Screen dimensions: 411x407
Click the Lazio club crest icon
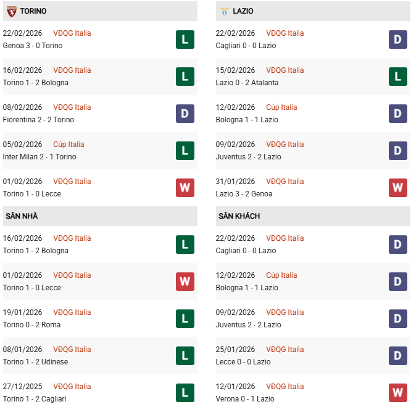tap(224, 11)
